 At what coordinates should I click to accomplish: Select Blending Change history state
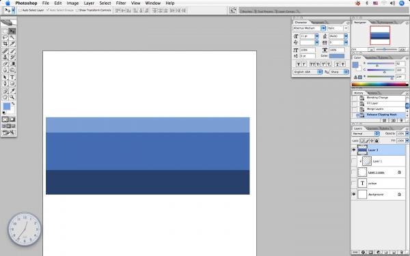pyautogui.click(x=377, y=98)
